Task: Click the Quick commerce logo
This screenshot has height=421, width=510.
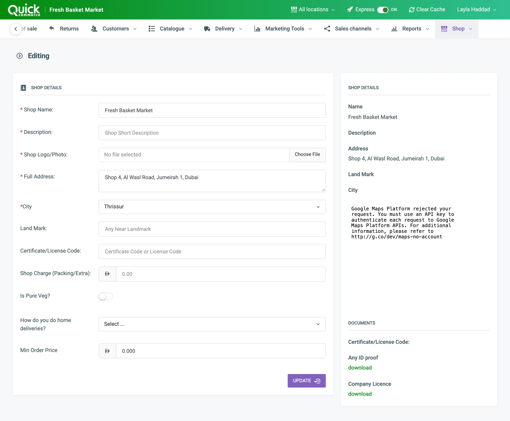Action: pyautogui.click(x=24, y=10)
